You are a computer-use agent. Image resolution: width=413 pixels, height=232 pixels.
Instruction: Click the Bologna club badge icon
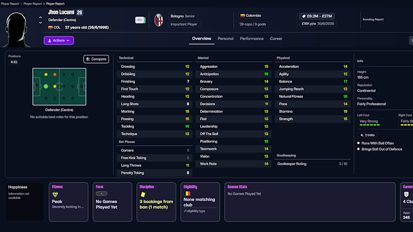pyautogui.click(x=158, y=20)
